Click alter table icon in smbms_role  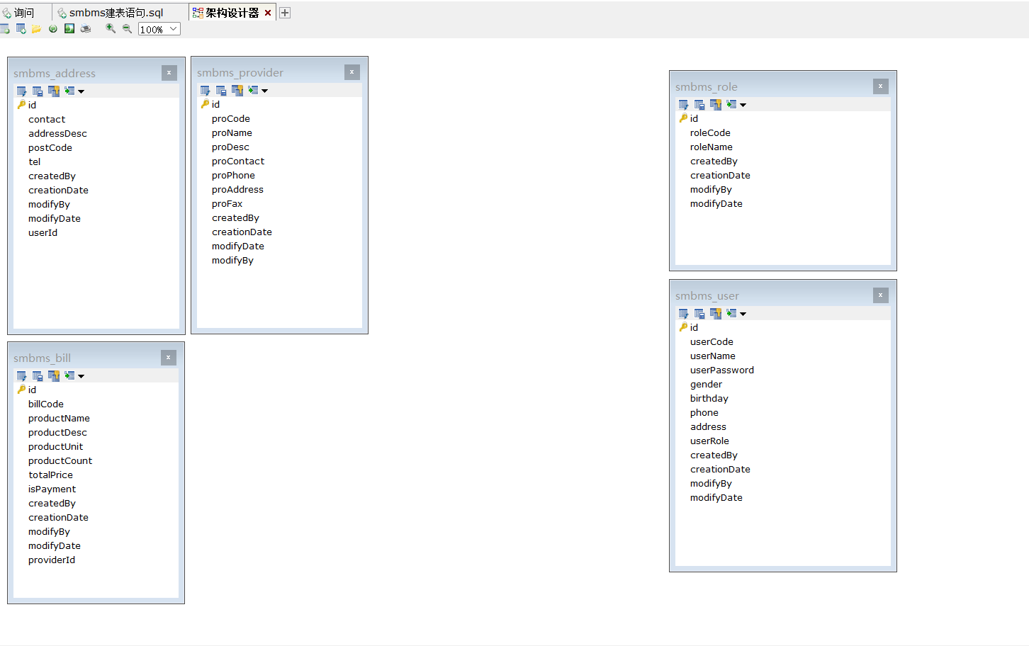pyautogui.click(x=683, y=104)
